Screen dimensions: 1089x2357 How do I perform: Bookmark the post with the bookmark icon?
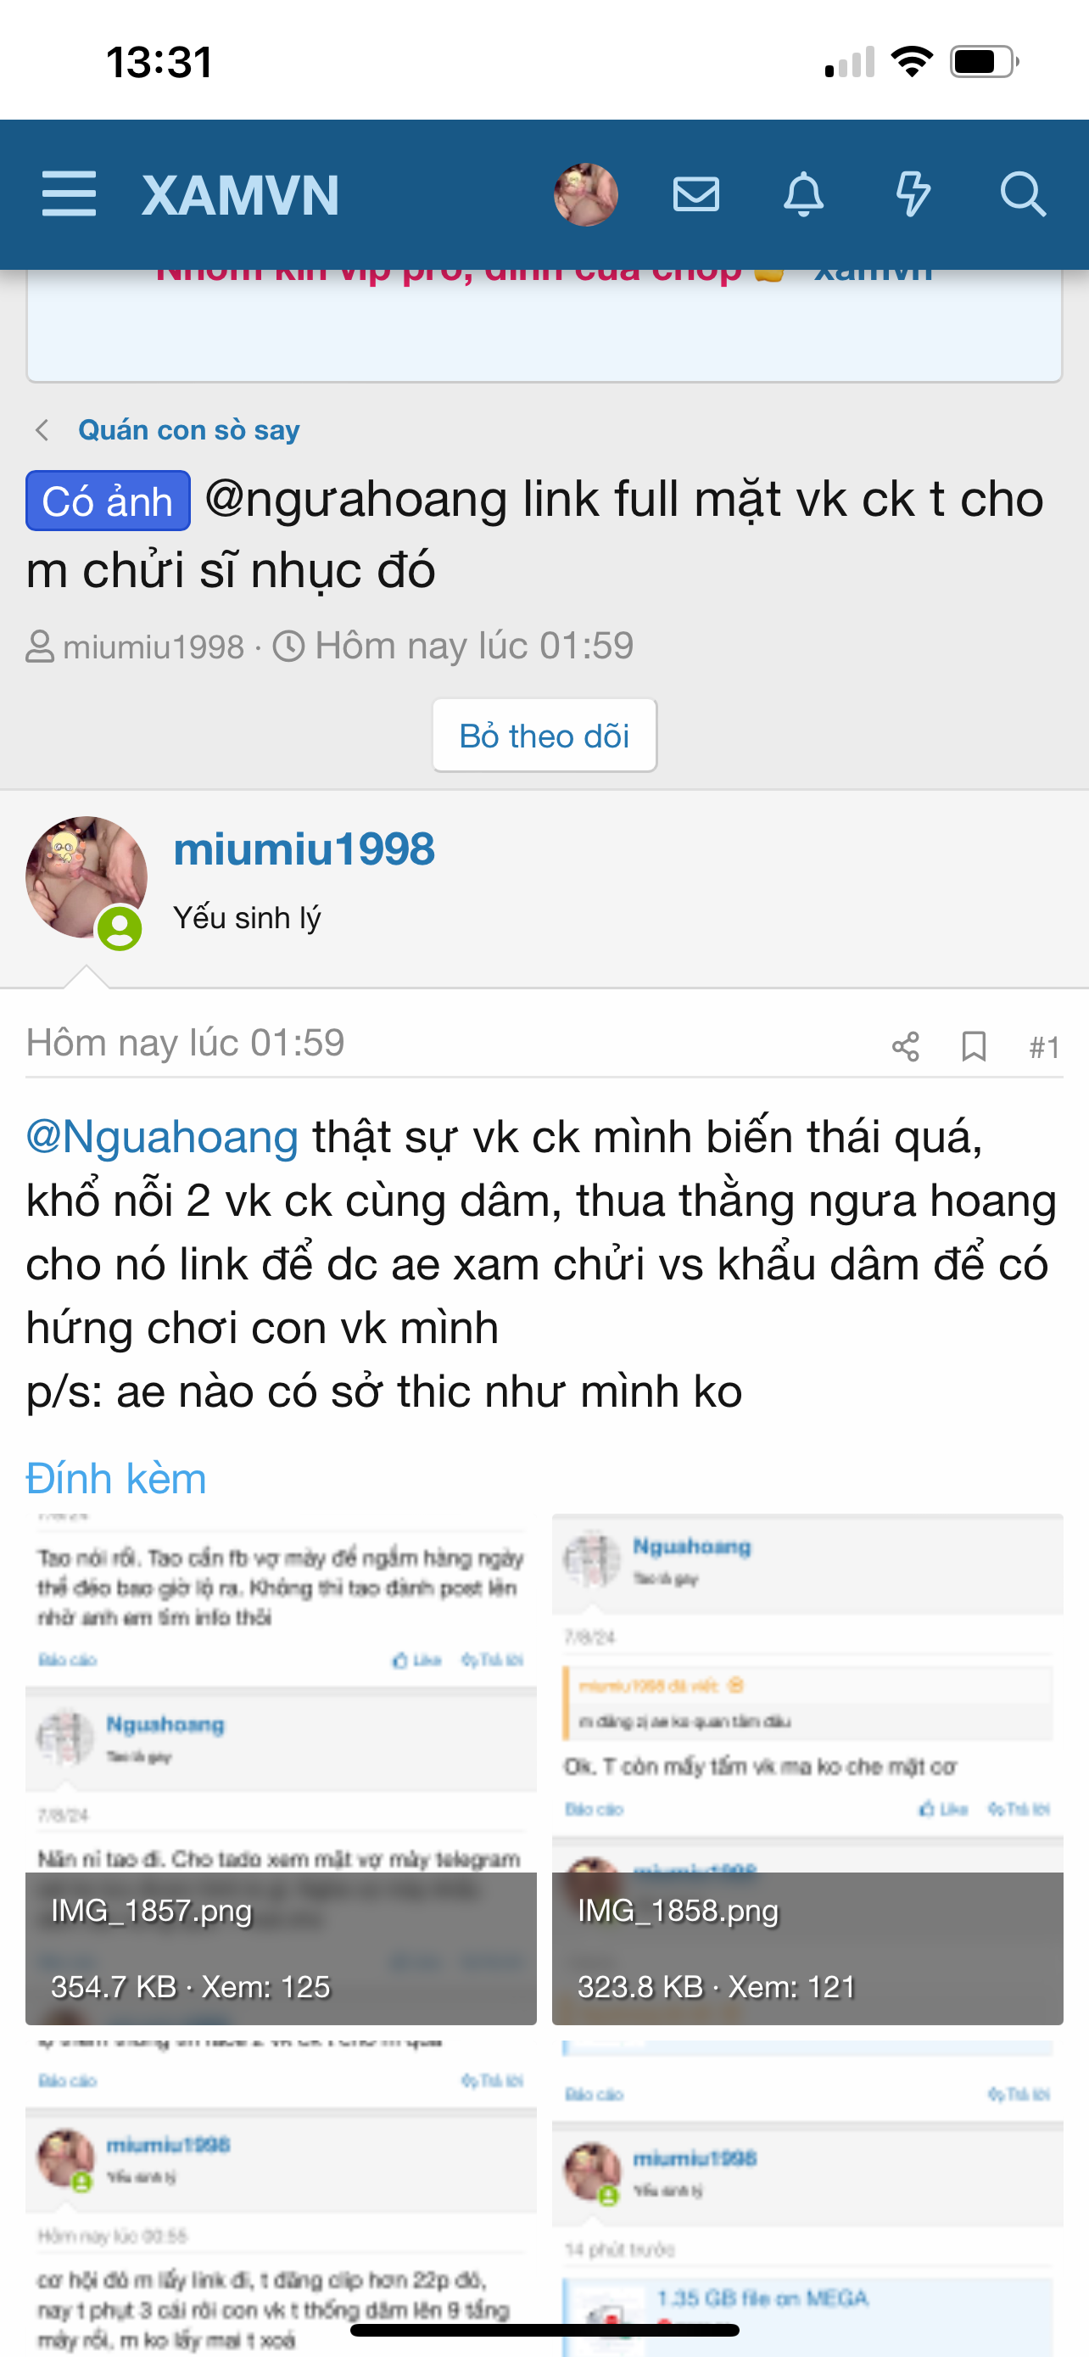[974, 1046]
